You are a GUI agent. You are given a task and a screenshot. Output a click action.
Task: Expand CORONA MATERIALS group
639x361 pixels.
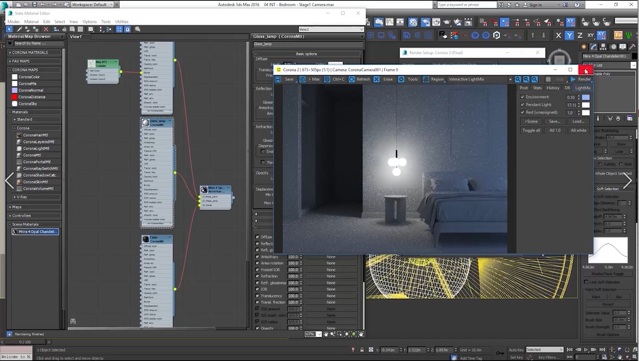coord(34,52)
